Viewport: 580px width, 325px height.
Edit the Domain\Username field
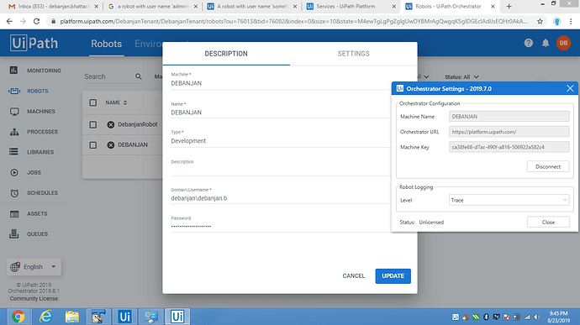point(281,198)
